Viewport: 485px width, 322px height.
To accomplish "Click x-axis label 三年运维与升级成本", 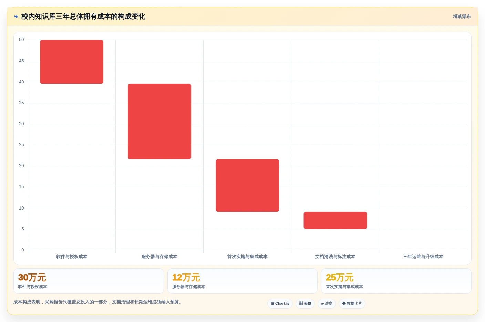I will 423,257.
